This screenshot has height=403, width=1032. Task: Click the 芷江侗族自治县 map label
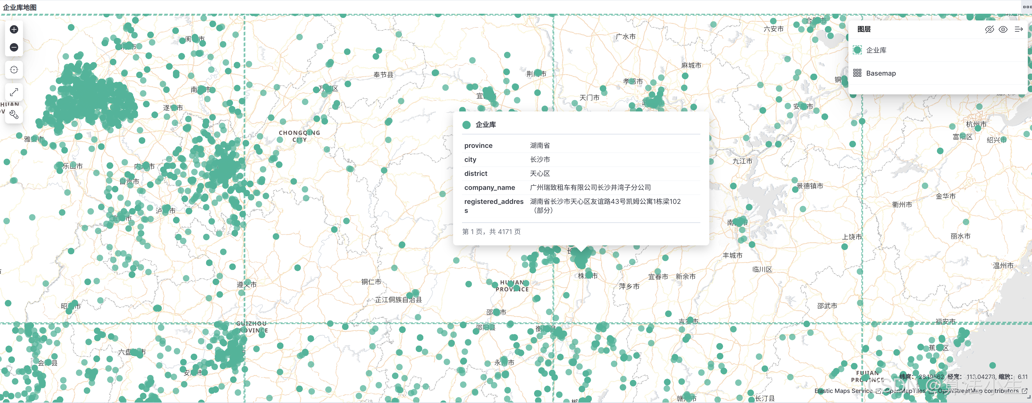point(398,299)
